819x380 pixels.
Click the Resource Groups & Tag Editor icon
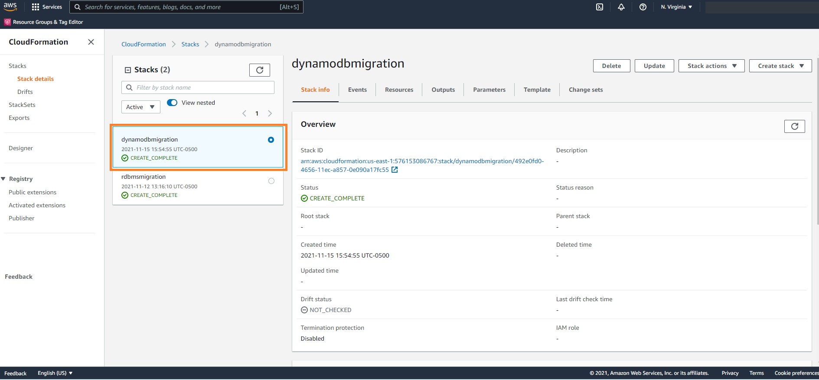pyautogui.click(x=7, y=22)
